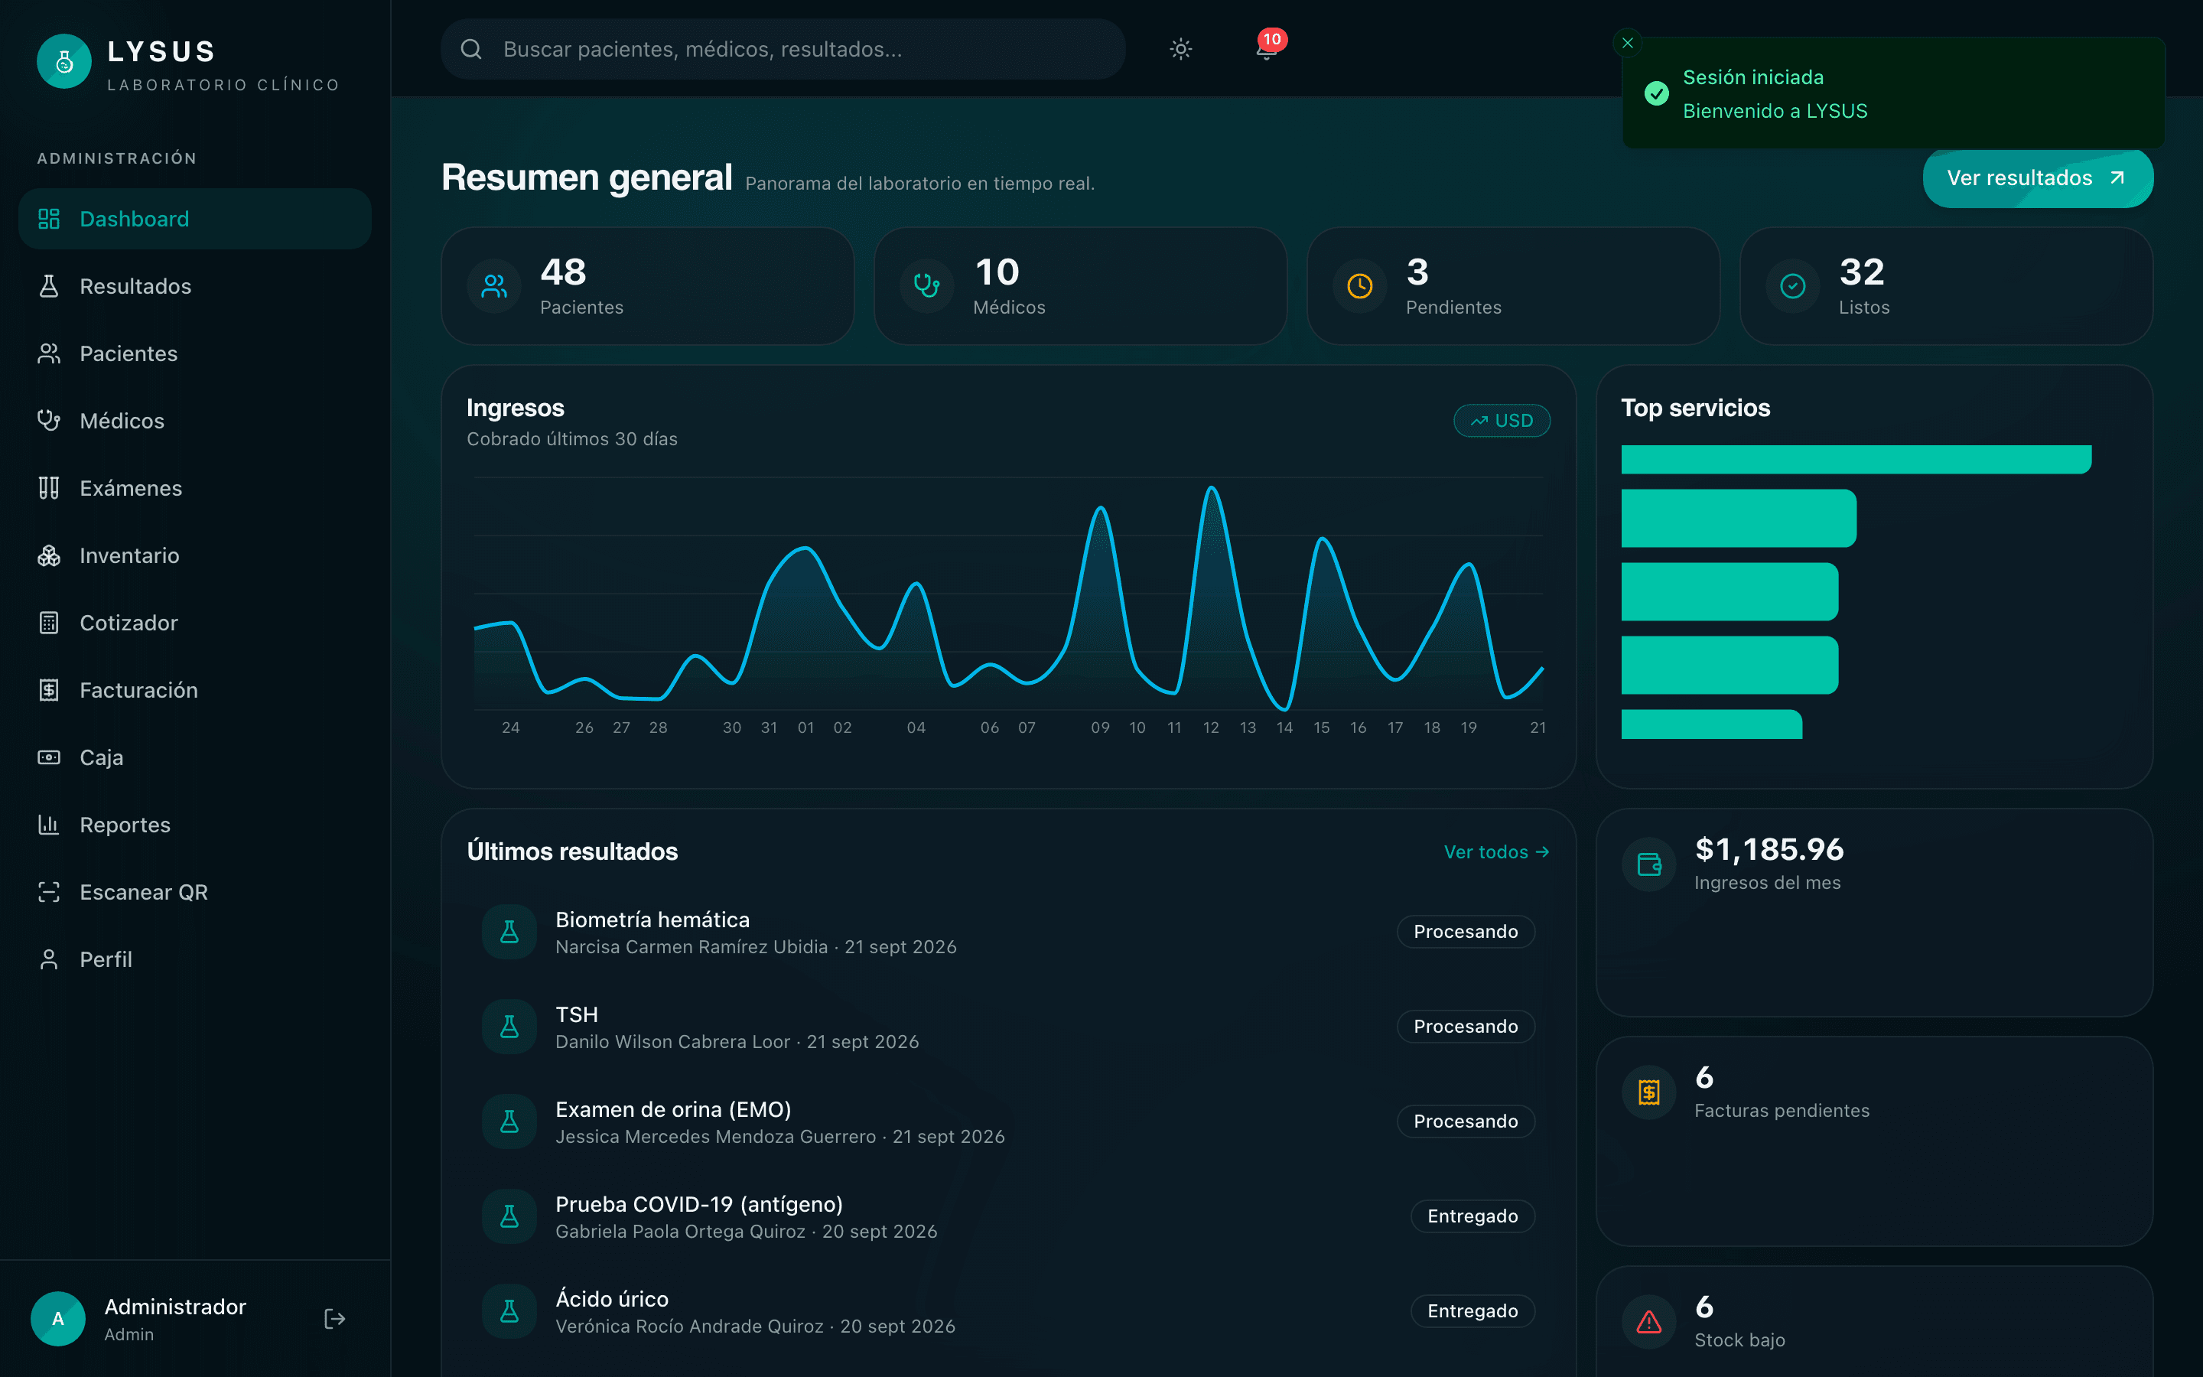Click the wallet icon for Ingresos del mes
This screenshot has height=1377, width=2203.
tap(1648, 864)
